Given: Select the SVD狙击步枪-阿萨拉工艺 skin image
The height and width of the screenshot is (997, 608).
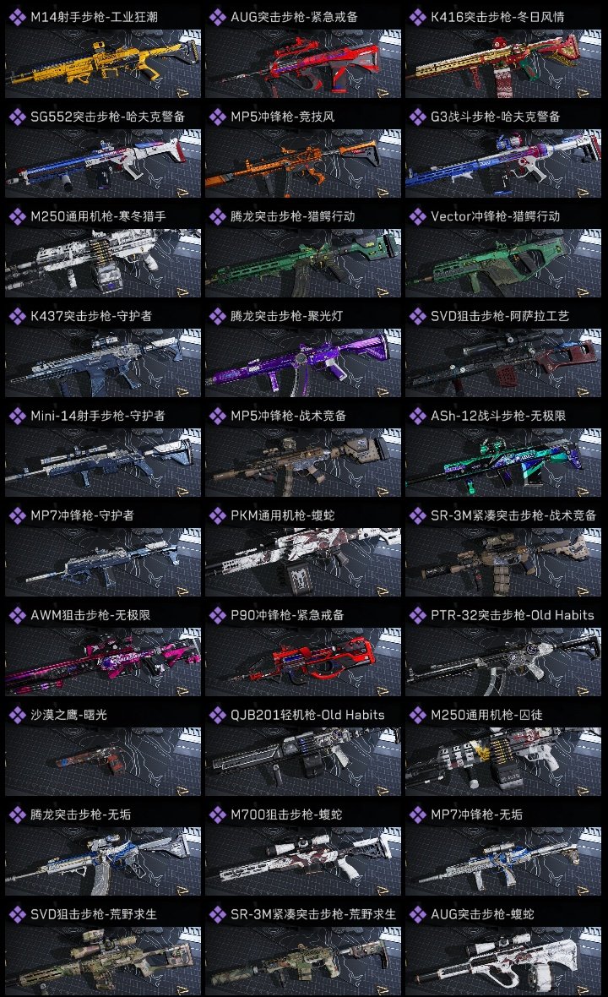Looking at the screenshot, I should tap(503, 363).
